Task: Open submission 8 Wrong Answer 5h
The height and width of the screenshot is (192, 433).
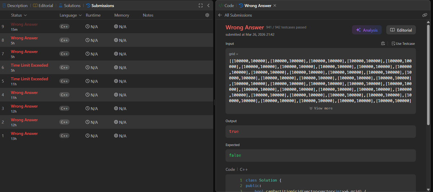Action: 106,40
